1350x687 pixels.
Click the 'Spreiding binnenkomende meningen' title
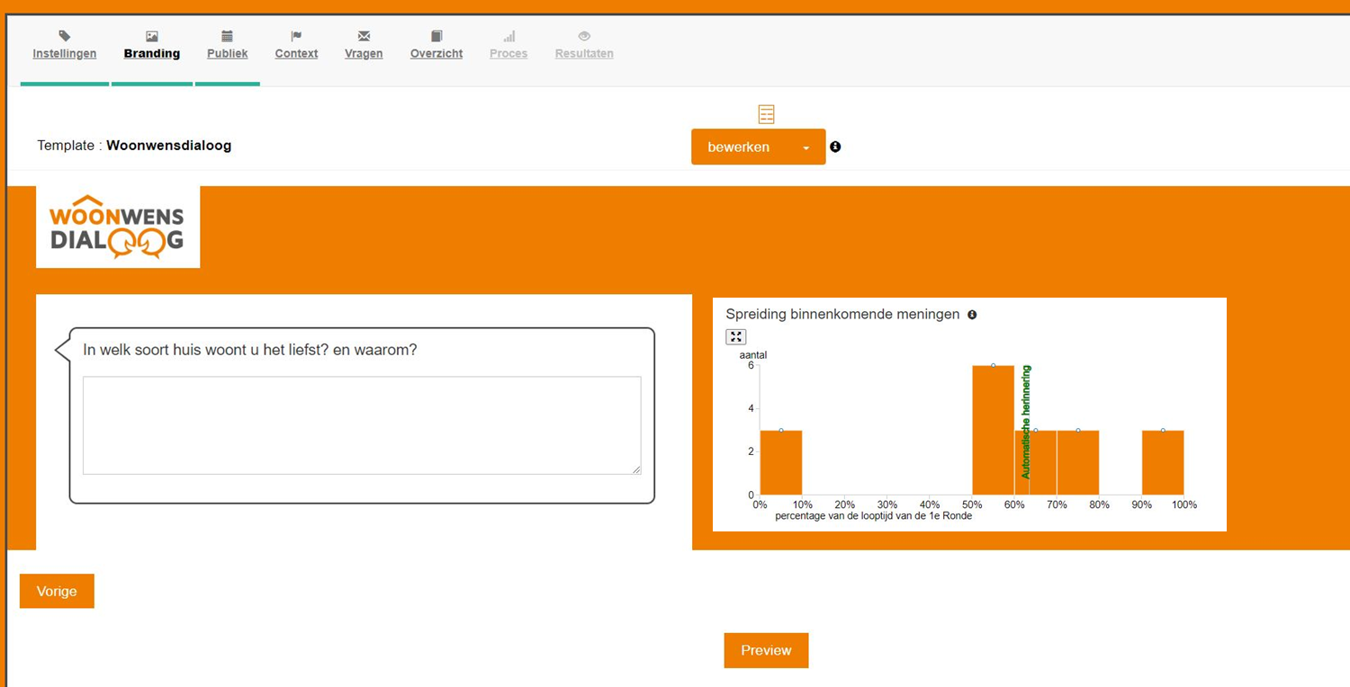point(842,315)
